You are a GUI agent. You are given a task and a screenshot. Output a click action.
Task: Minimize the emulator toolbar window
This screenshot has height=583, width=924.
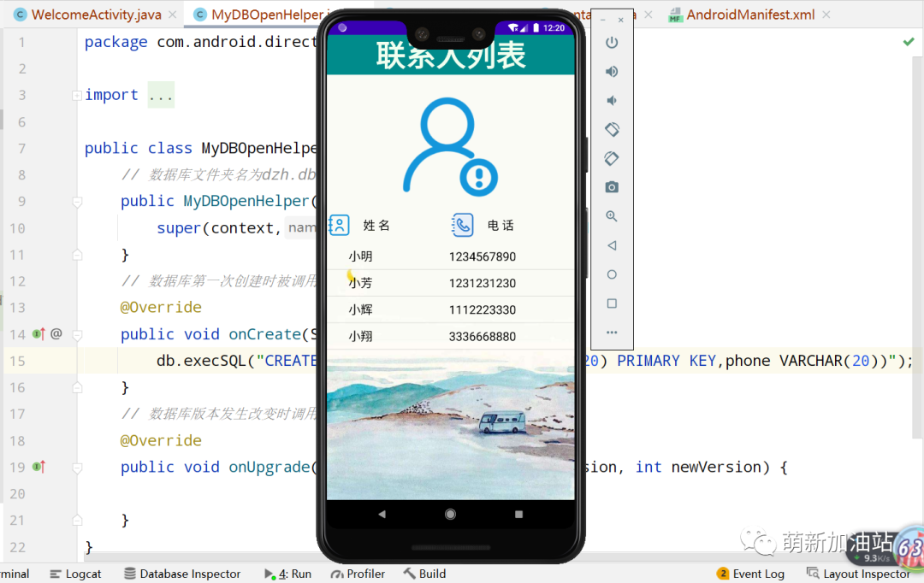pyautogui.click(x=603, y=20)
